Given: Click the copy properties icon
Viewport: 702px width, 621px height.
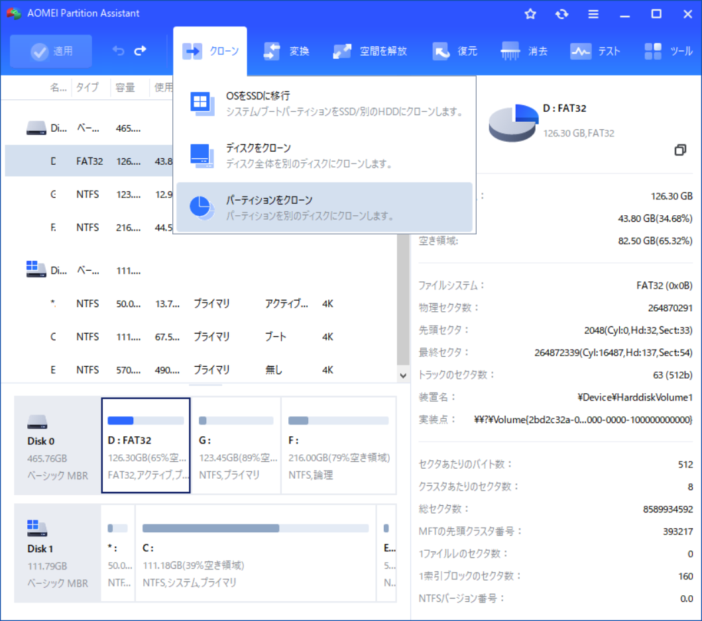Looking at the screenshot, I should 680,150.
